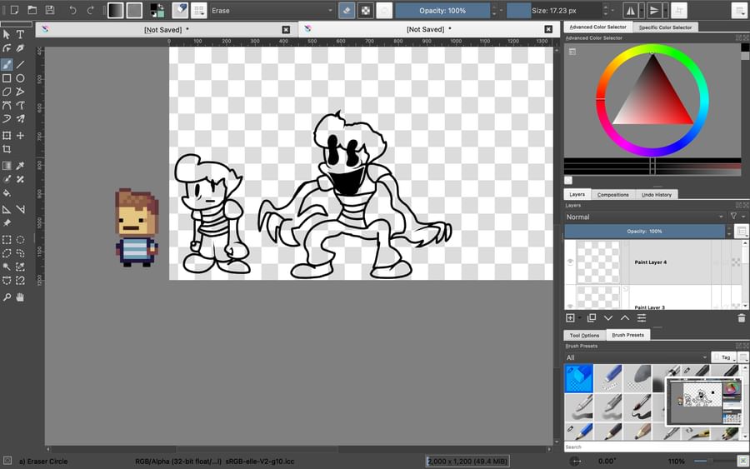Screen dimensions: 750x469
Task: Move layer down with chevron arrow
Action: [608, 318]
